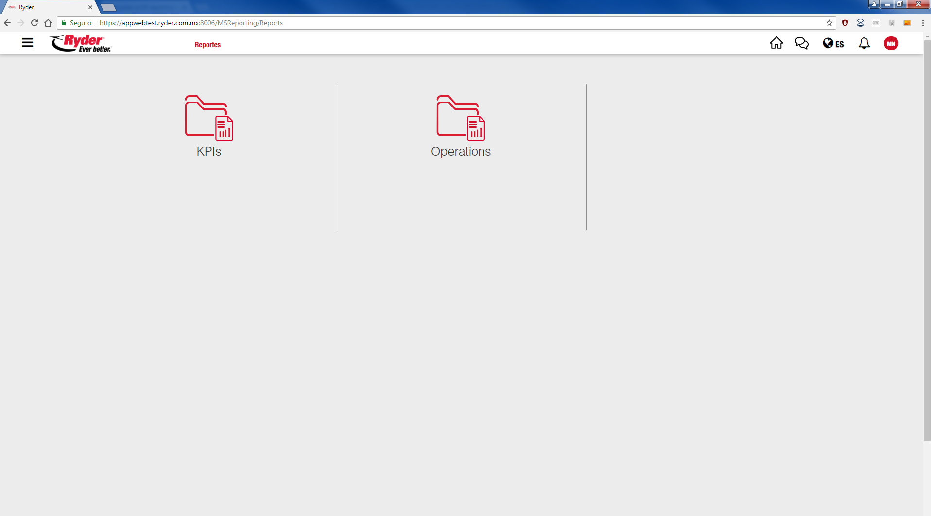
Task: Click the red shield extension icon
Action: click(x=845, y=23)
